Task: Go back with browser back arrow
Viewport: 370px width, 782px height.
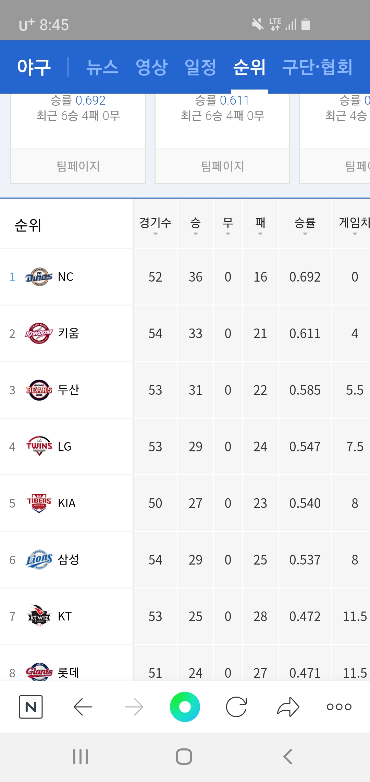Action: (x=83, y=707)
